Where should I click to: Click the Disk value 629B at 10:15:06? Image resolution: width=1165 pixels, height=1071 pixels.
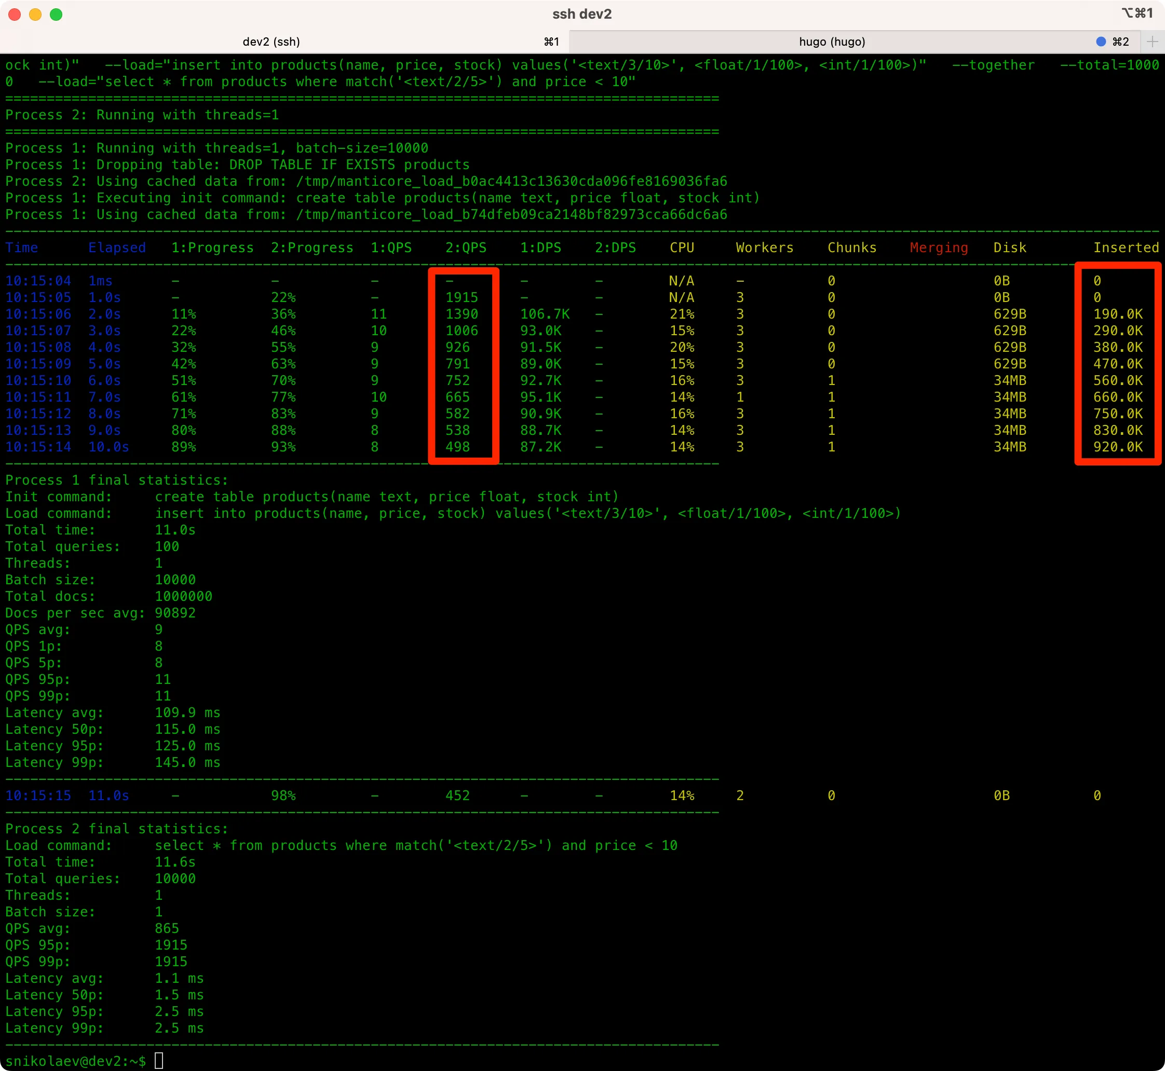click(x=1010, y=314)
